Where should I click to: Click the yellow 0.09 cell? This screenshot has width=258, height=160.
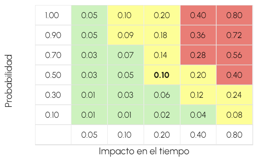(125, 35)
